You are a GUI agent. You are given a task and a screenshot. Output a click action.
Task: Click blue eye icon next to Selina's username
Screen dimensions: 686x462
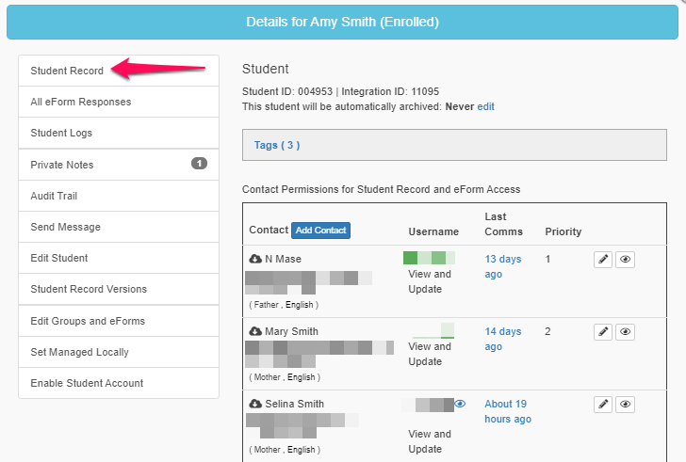pyautogui.click(x=460, y=404)
